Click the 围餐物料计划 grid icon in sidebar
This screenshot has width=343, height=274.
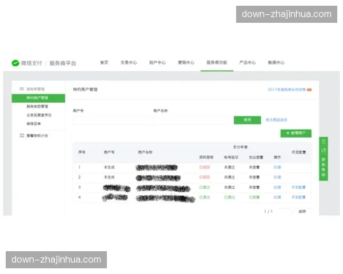[22, 135]
